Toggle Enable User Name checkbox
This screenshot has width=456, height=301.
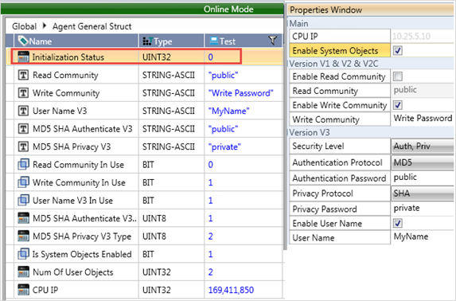pos(398,223)
